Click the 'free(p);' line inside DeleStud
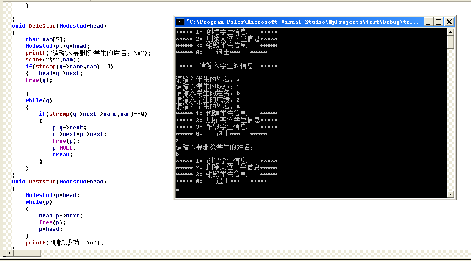The height and width of the screenshot is (261, 471). [x=66, y=141]
